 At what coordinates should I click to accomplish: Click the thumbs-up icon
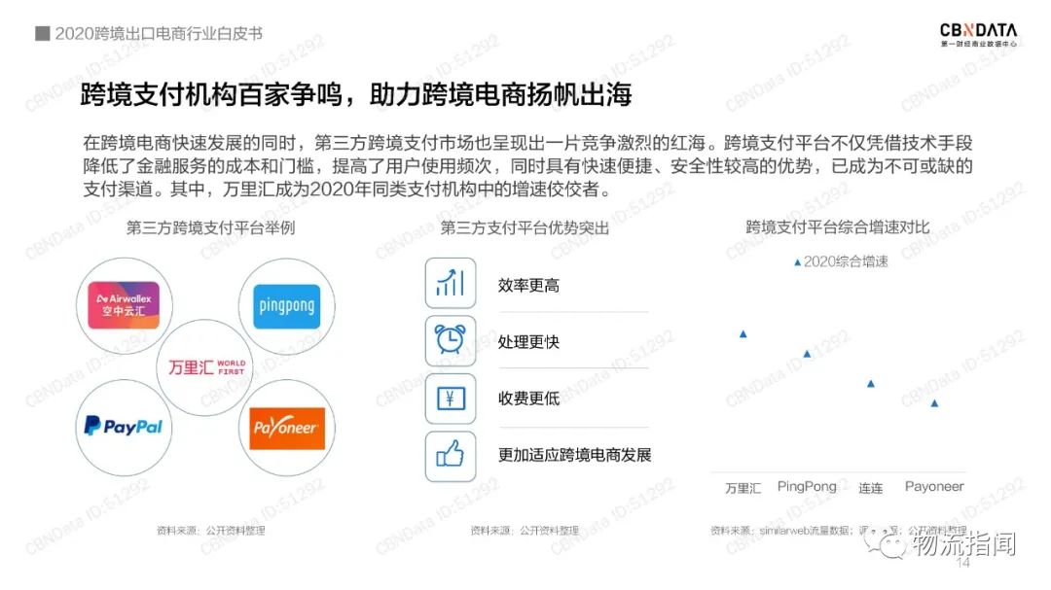(x=451, y=456)
